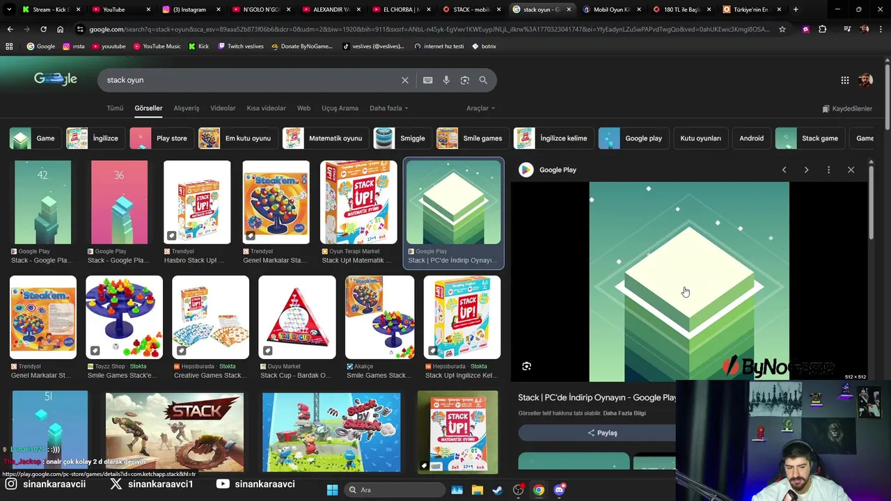The height and width of the screenshot is (501, 891).
Task: Switch to Web tab
Action: tap(304, 108)
